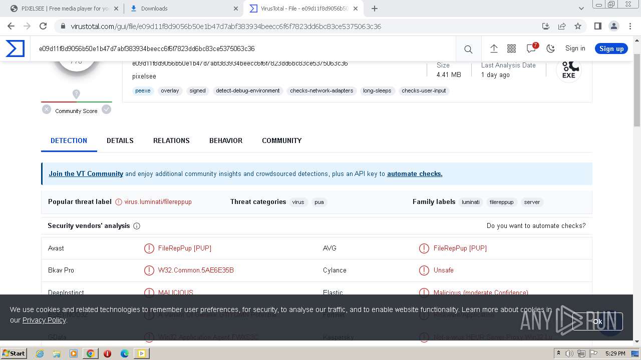
Task: Bookmark this page with star icon
Action: point(578,26)
